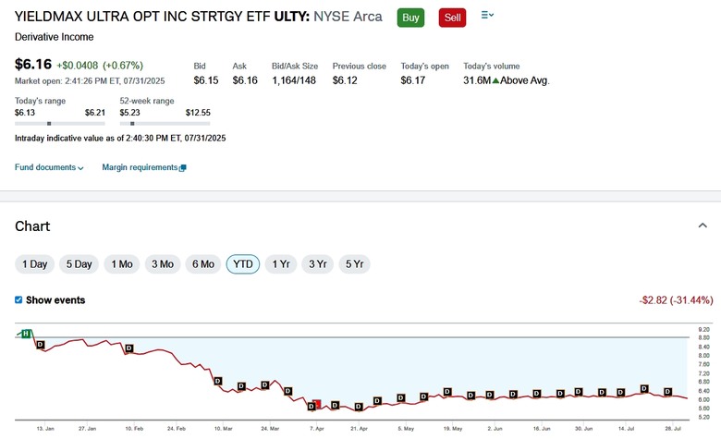The width and height of the screenshot is (721, 439).
Task: Select the 1 Day chart range
Action: 34,264
